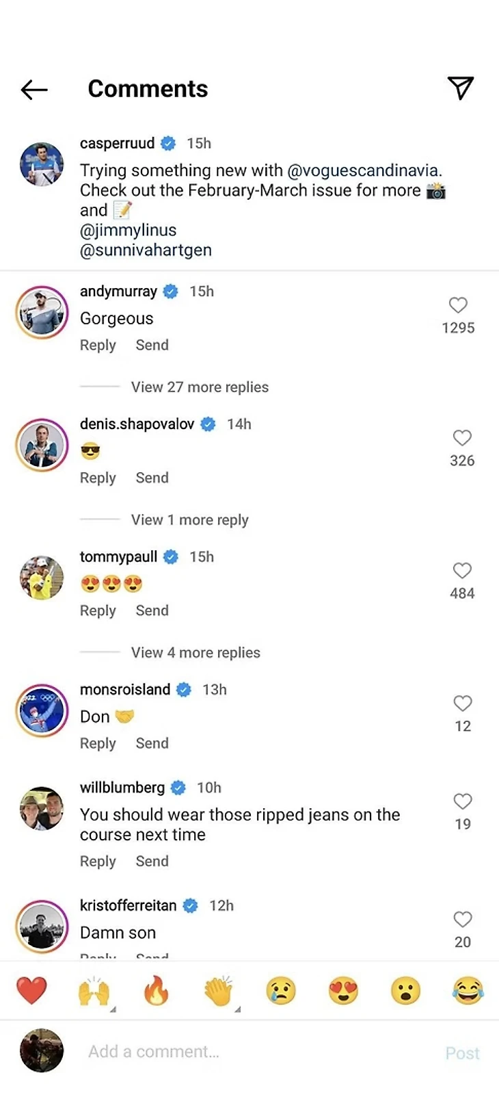The image size is (499, 1110).
Task: Like andymurray's Gorgeous comment
Action: coord(458,305)
